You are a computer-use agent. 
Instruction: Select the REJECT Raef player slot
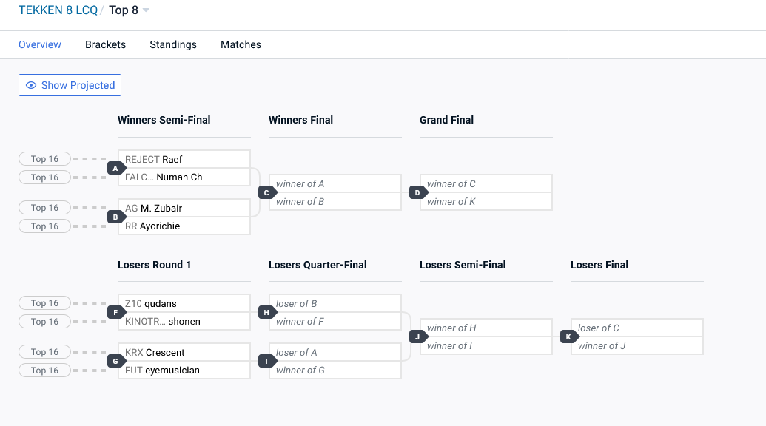(x=184, y=159)
